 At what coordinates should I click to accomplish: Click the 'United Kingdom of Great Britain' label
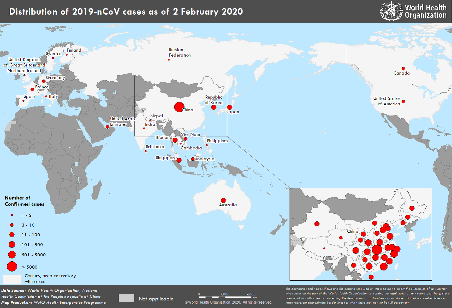[25, 65]
